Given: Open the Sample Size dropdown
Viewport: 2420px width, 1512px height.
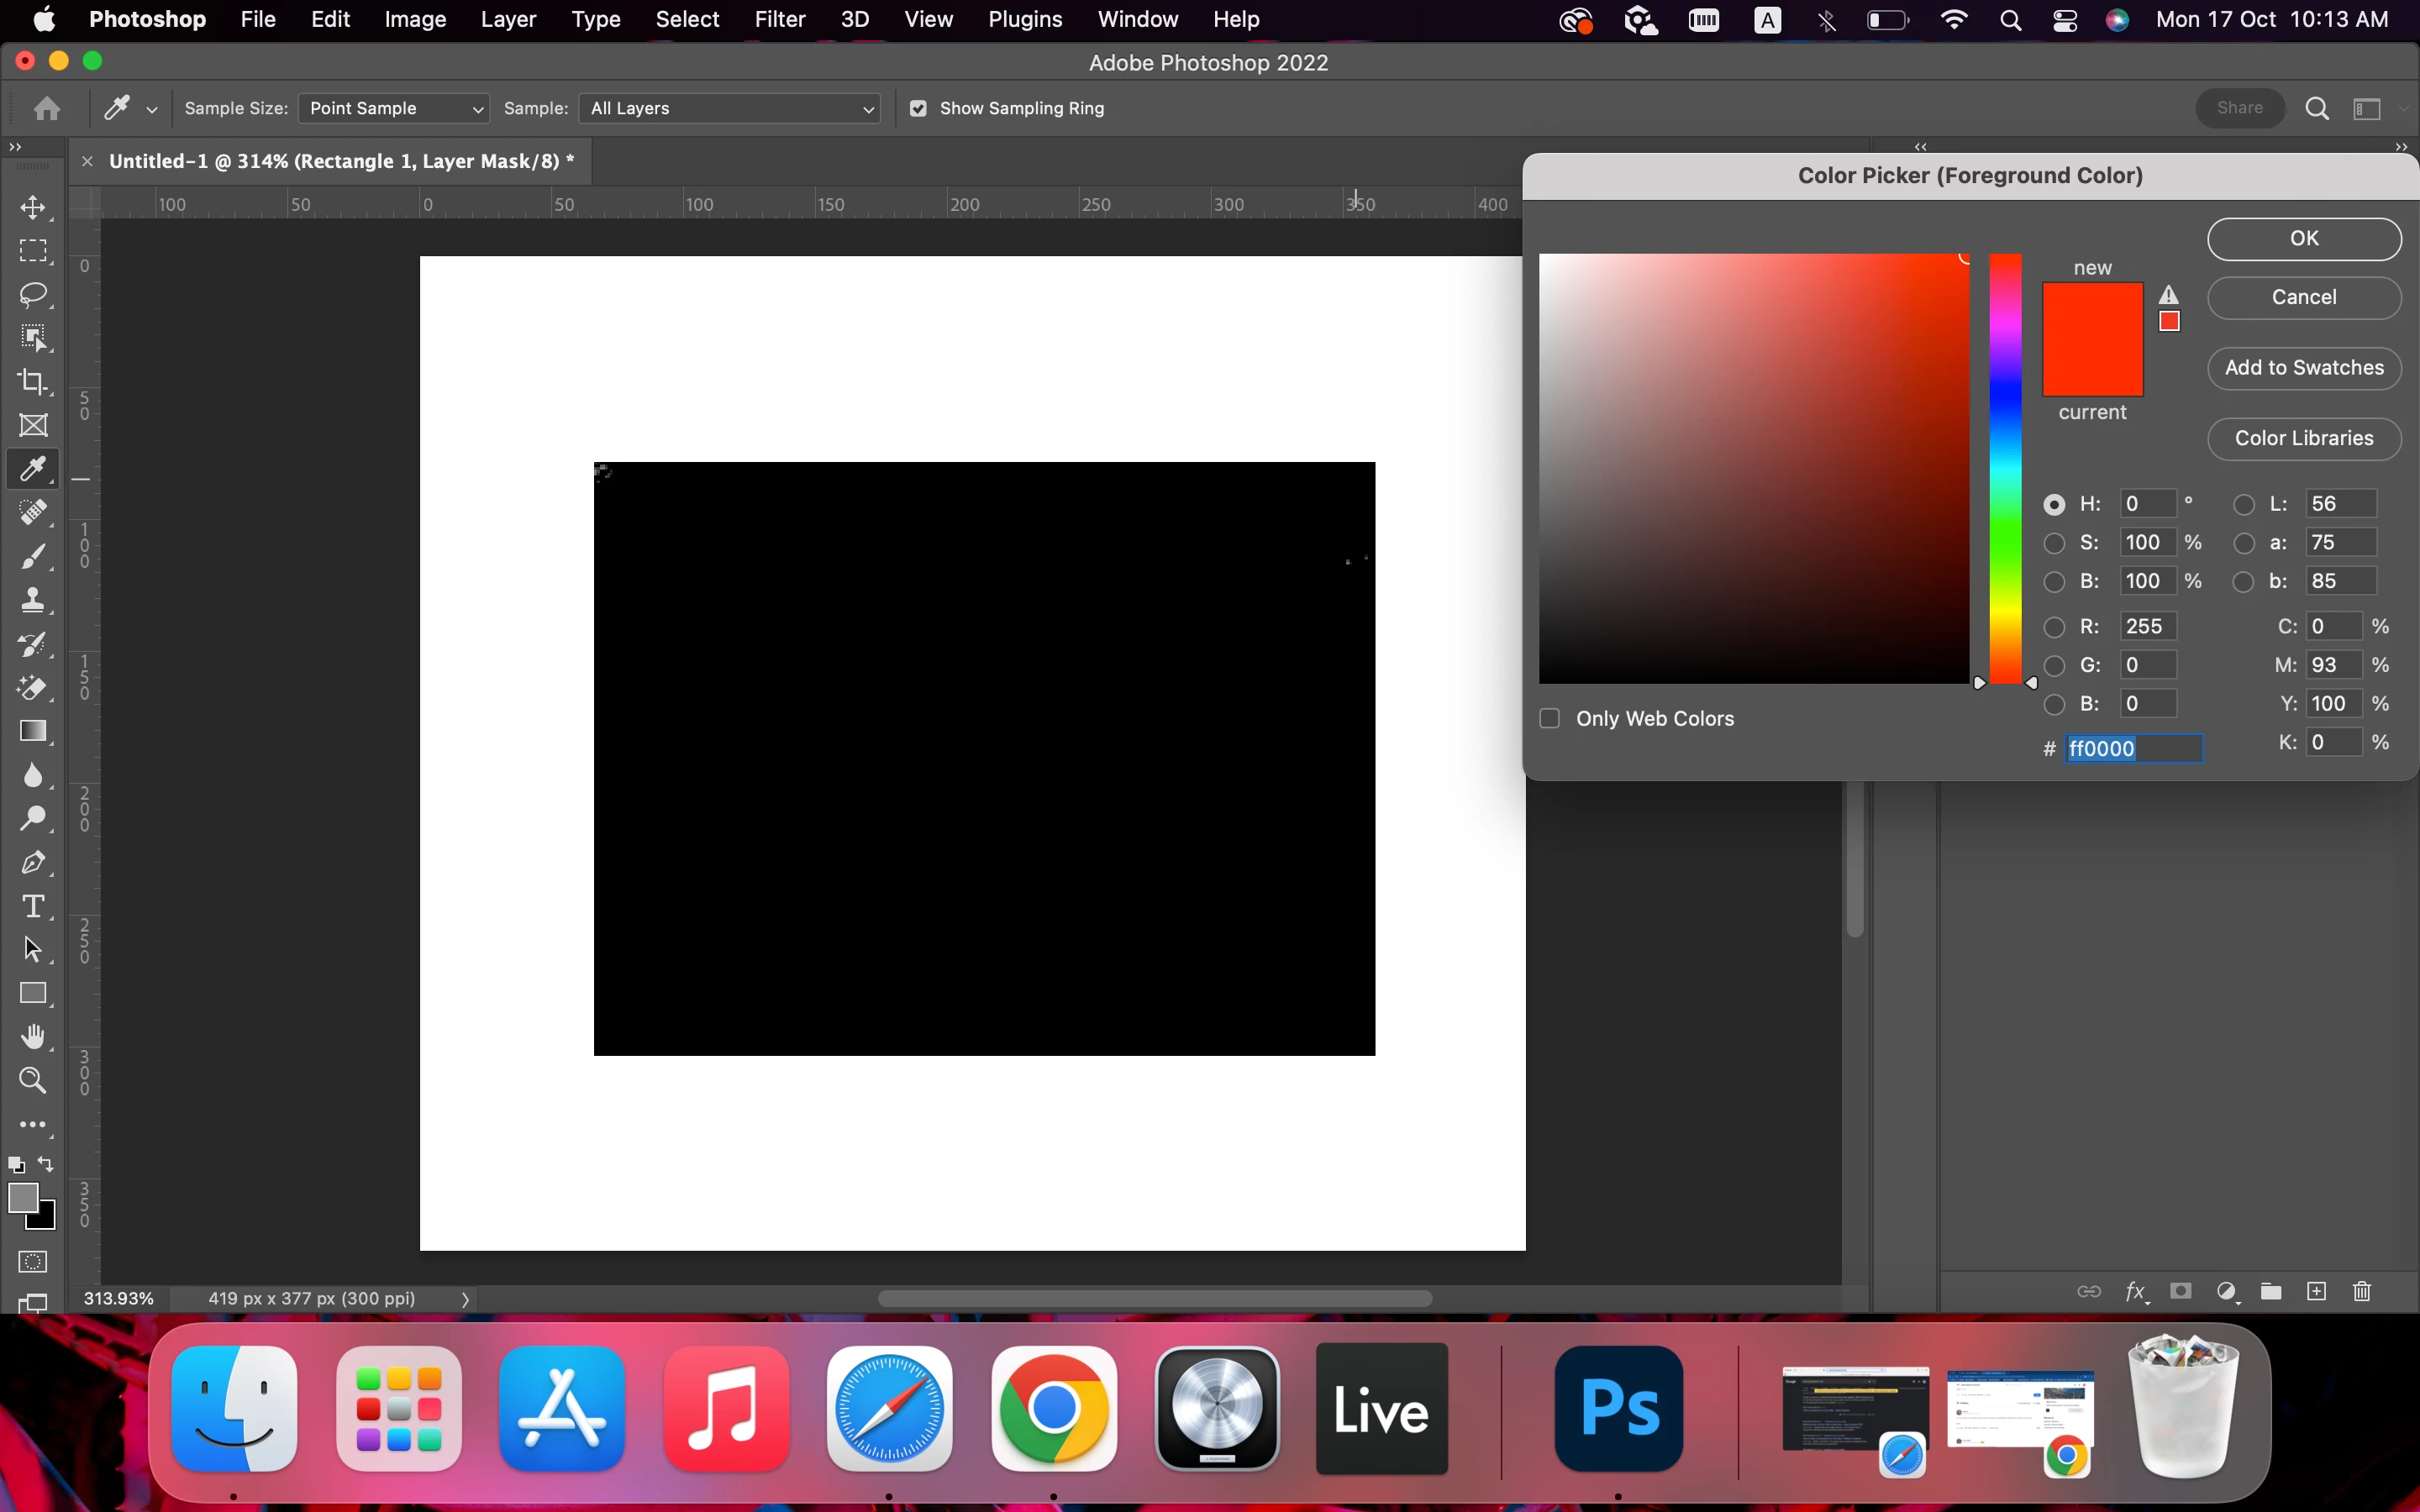Looking at the screenshot, I should [394, 108].
